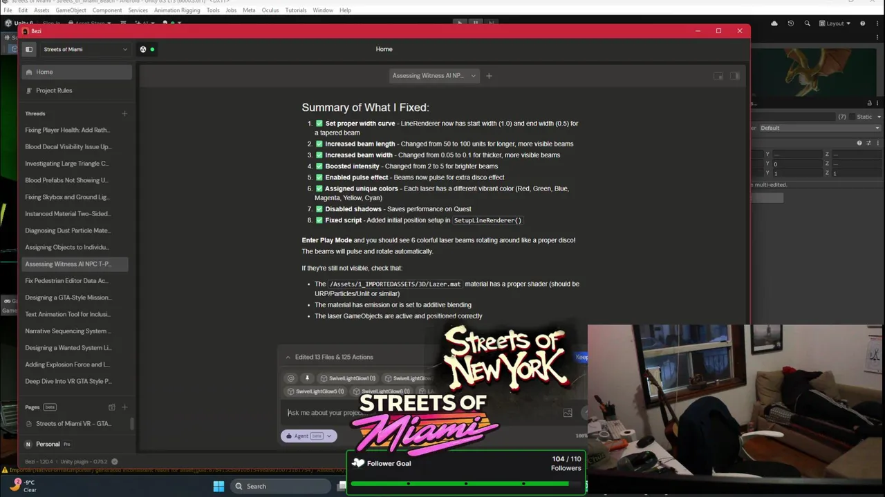The image size is (885, 497).
Task: Click the @ mention icon in prompt
Action: pyautogui.click(x=291, y=378)
